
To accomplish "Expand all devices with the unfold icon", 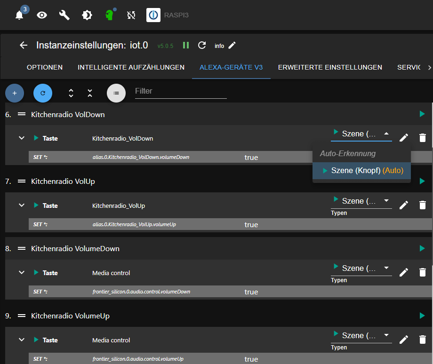I will (x=71, y=93).
